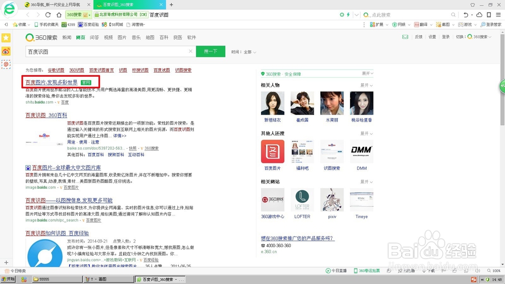The height and width of the screenshot is (284, 505).
Task: Click magnifier icon in browser search box
Action: click(x=453, y=15)
